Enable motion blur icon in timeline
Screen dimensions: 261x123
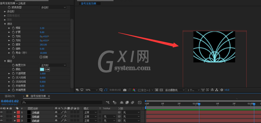132,103
